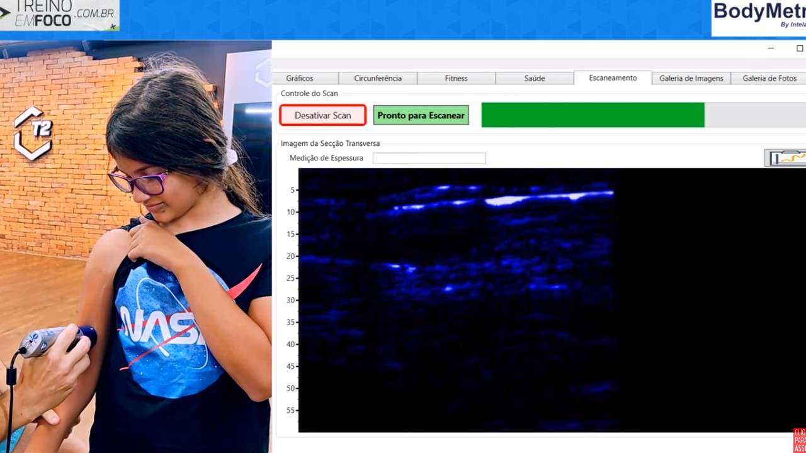Viewport: 806px width, 453px height.
Task: Click Pronto para Escanear indicator
Action: [421, 115]
